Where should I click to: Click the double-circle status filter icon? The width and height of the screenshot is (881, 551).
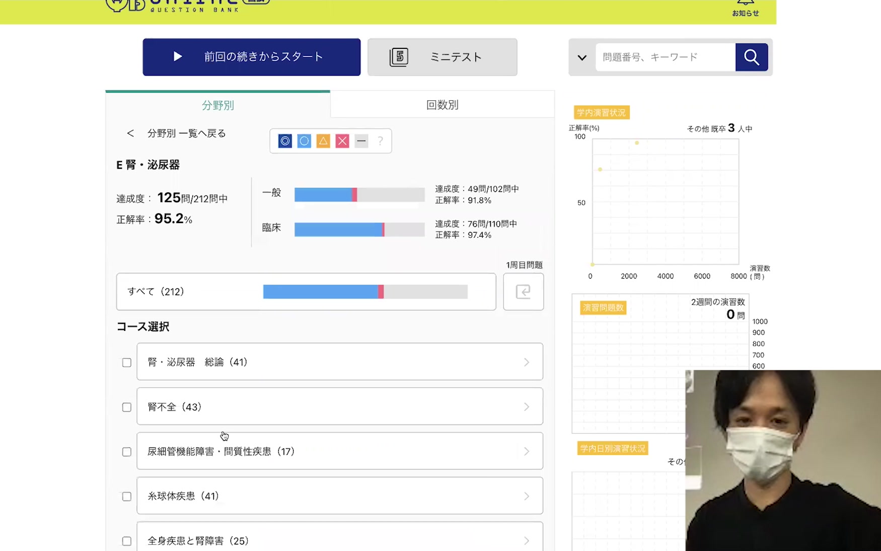point(285,141)
